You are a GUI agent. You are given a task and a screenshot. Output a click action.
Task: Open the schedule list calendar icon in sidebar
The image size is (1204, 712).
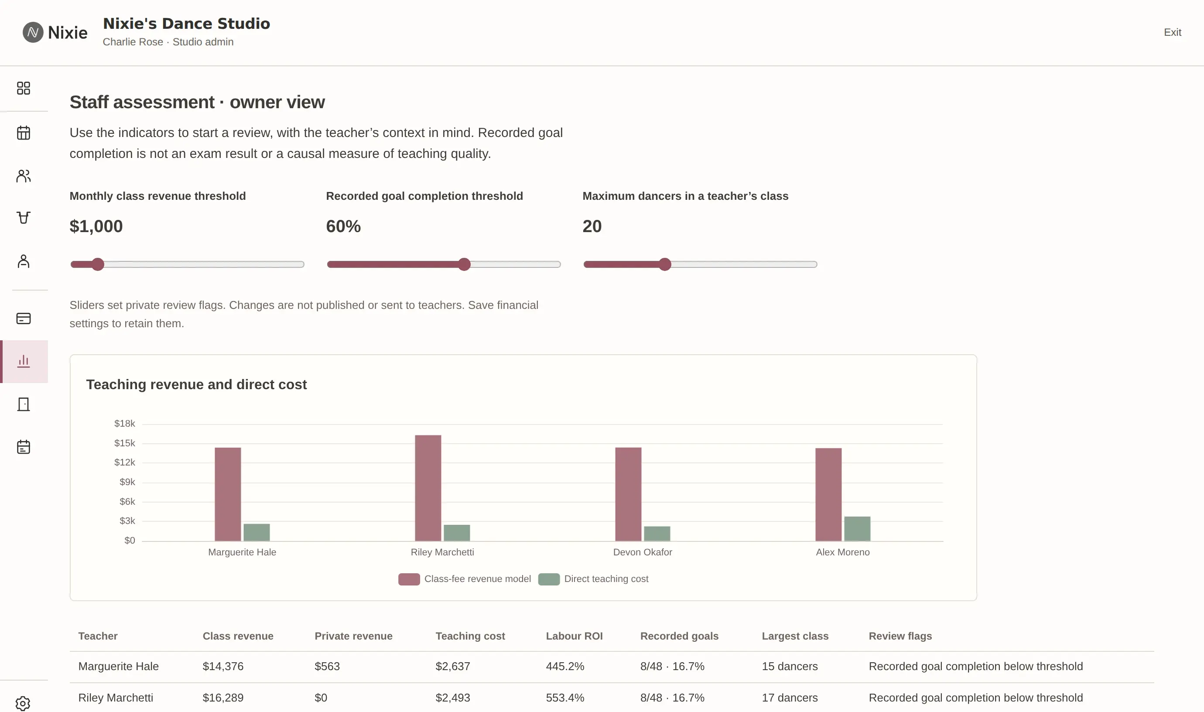pyautogui.click(x=24, y=447)
